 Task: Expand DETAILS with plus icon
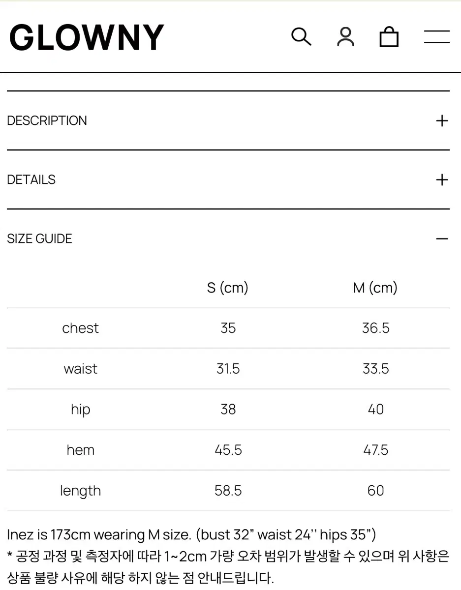[x=442, y=179]
